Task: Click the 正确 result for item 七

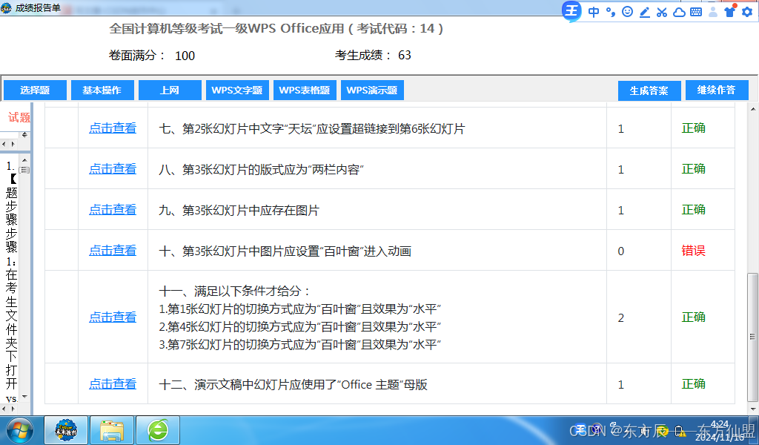Action: pos(694,128)
